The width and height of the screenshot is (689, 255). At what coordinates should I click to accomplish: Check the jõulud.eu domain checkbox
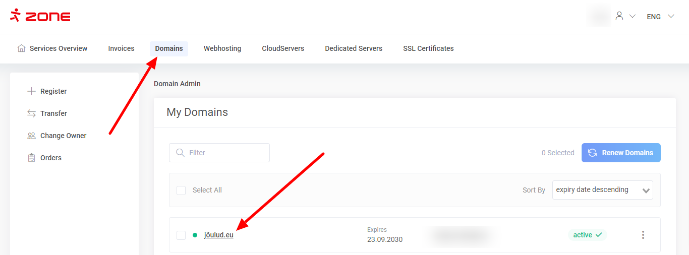[181, 235]
